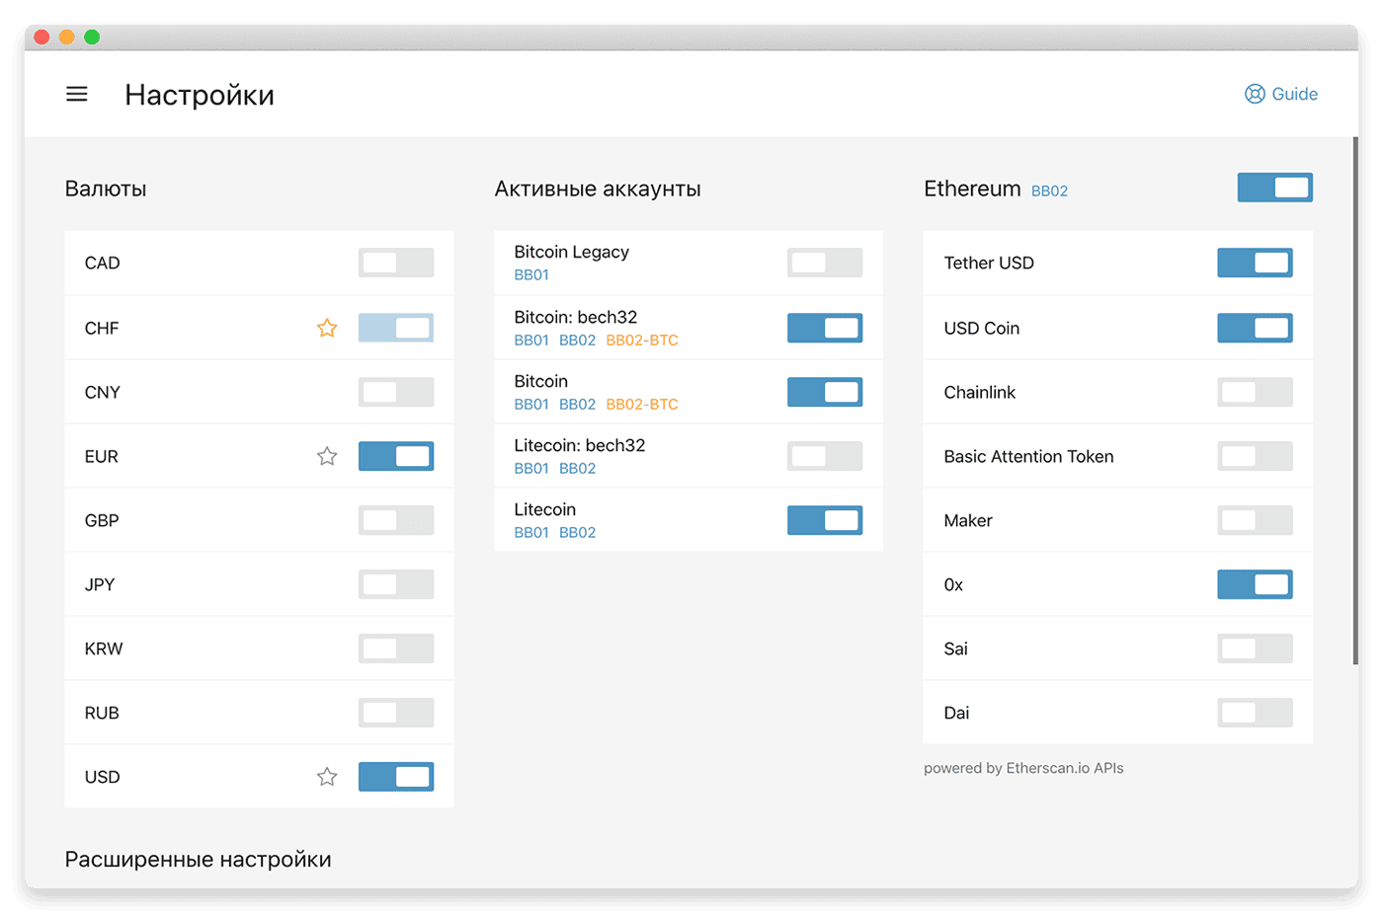
Task: Click the red macOS close button
Action: pyautogui.click(x=41, y=38)
